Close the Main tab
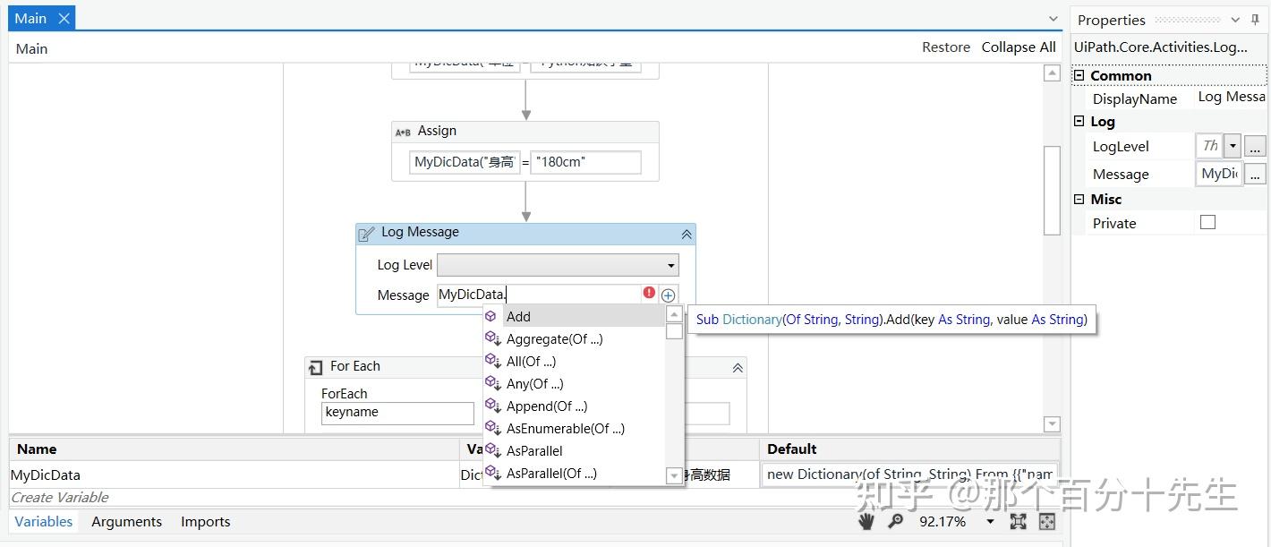 pyautogui.click(x=64, y=18)
